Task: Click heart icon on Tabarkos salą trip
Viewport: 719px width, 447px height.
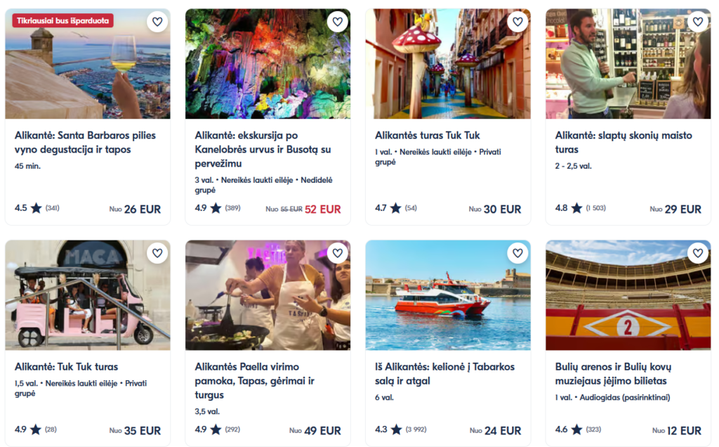Action: click(517, 253)
